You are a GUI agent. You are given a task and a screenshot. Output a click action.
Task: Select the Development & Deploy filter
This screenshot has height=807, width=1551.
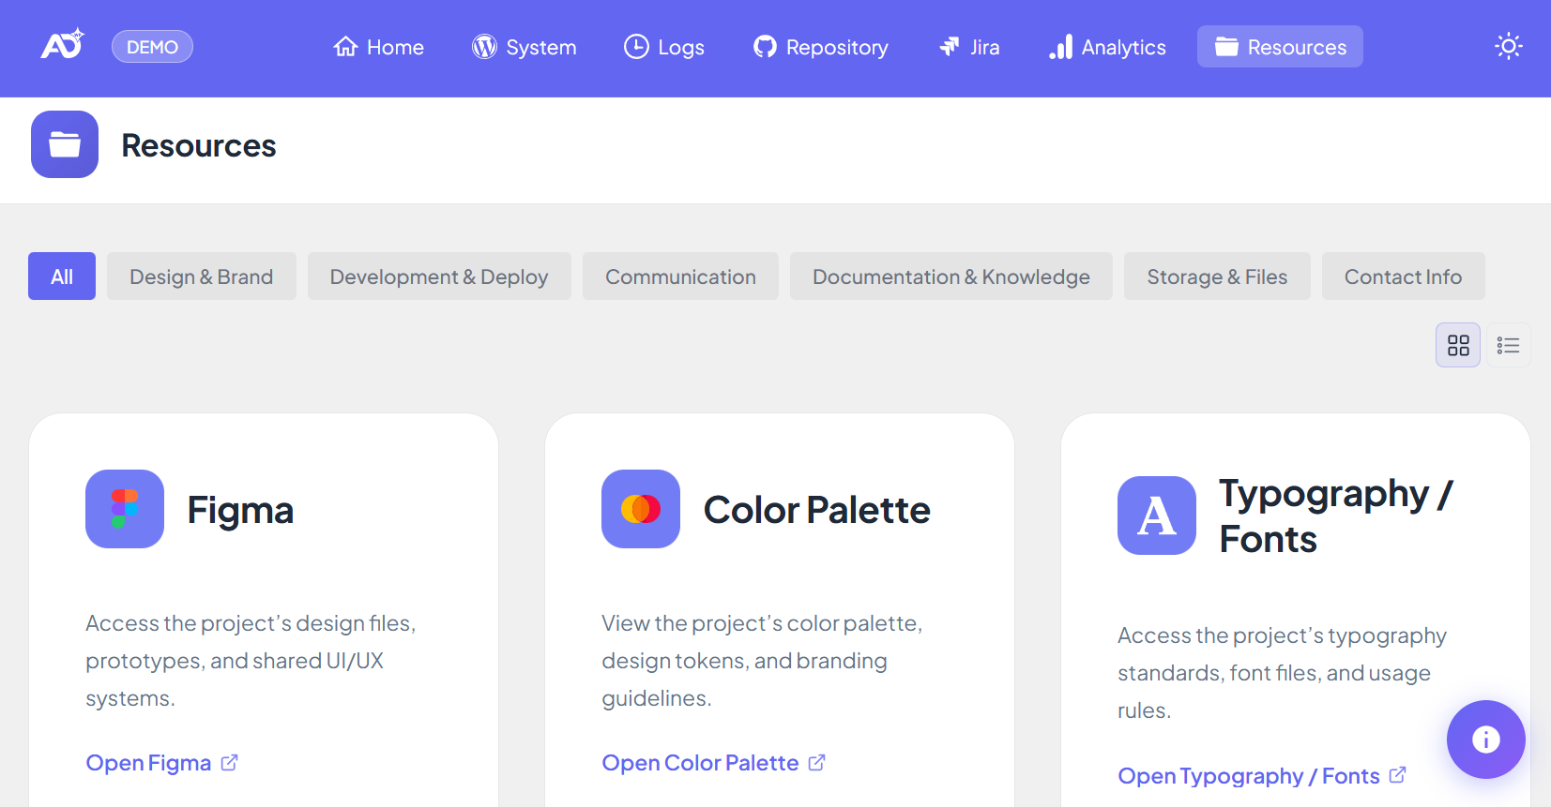tap(438, 276)
